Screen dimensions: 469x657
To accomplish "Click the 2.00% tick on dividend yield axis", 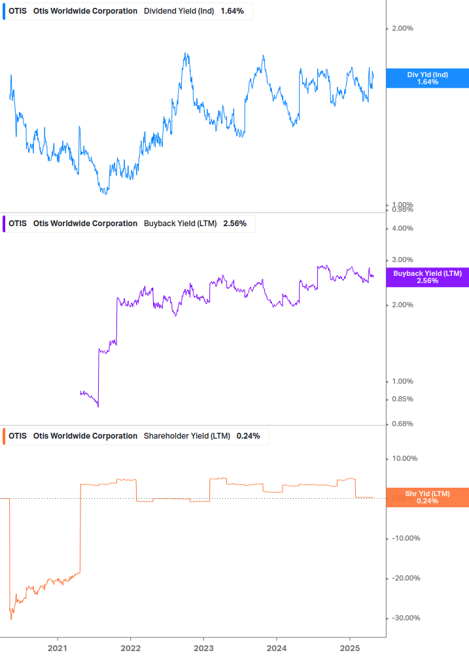I will tap(402, 29).
